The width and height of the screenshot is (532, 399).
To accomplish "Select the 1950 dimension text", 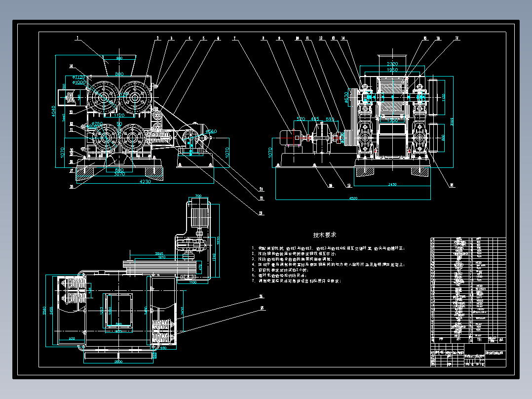I will point(392,70).
